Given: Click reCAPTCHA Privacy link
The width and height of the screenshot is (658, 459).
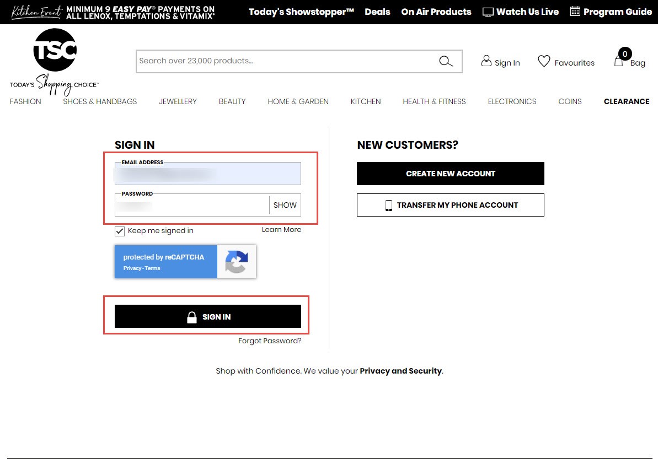Looking at the screenshot, I should point(132,268).
